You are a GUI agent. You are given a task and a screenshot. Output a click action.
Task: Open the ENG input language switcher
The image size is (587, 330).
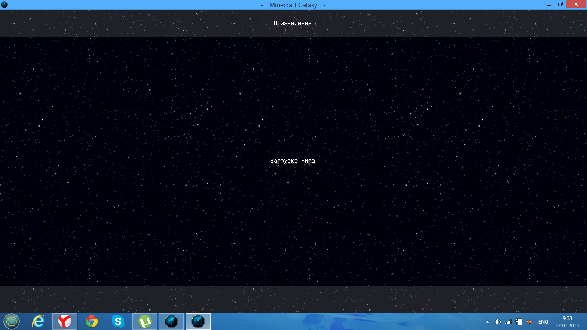[x=543, y=322]
